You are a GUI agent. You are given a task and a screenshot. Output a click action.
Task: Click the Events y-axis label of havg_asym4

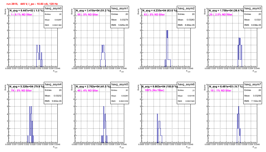[5, 87]
